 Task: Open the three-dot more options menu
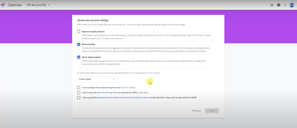point(285,5)
